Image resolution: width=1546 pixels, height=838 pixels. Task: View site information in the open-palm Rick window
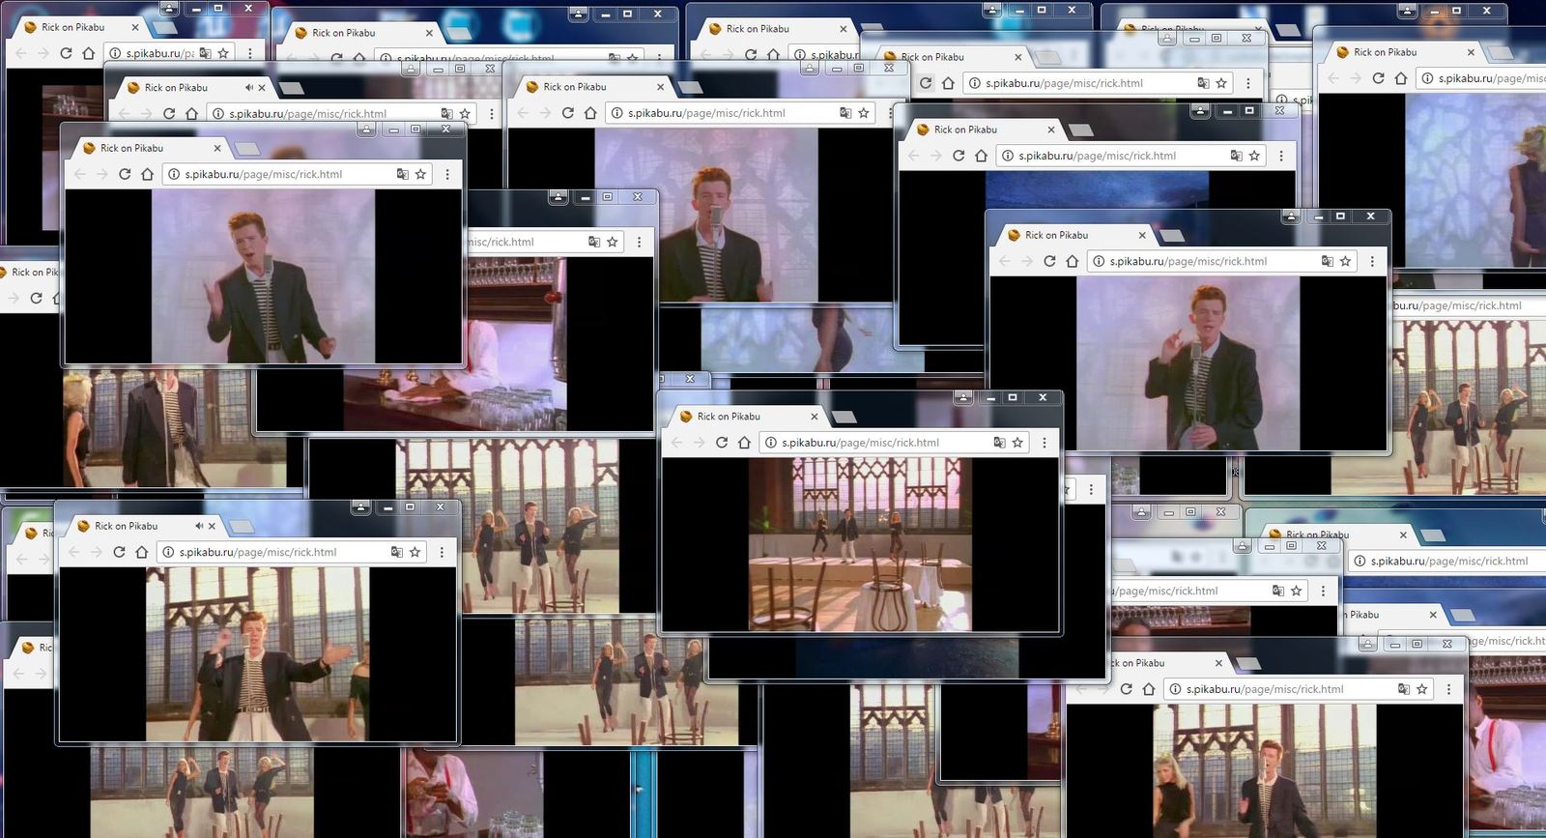point(174,174)
